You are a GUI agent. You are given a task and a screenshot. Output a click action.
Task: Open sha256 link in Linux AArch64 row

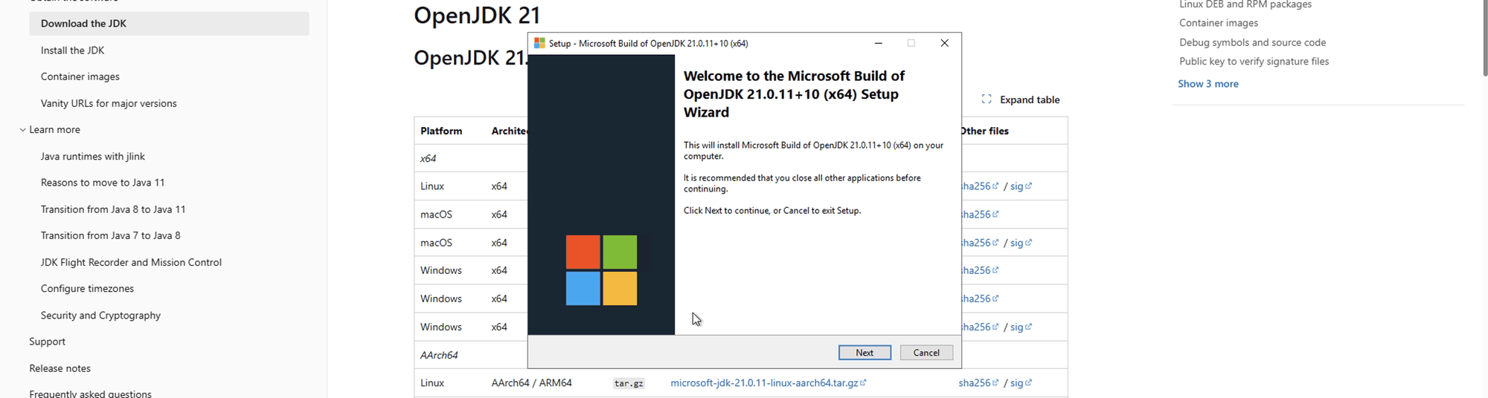click(x=978, y=383)
